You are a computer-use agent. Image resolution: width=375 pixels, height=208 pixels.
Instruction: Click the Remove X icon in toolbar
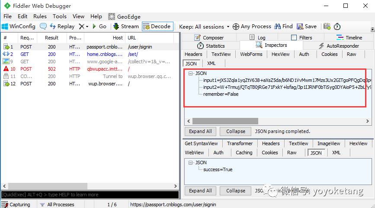pyautogui.click(x=82, y=26)
